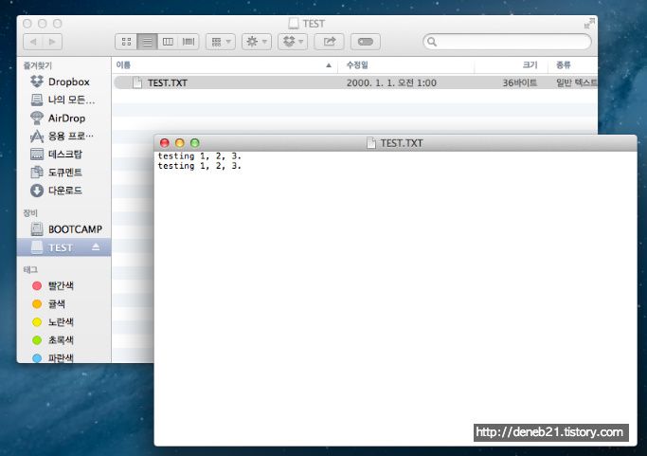This screenshot has width=647, height=456.
Task: Click the Finder title proxy icon TEST
Action: (294, 24)
